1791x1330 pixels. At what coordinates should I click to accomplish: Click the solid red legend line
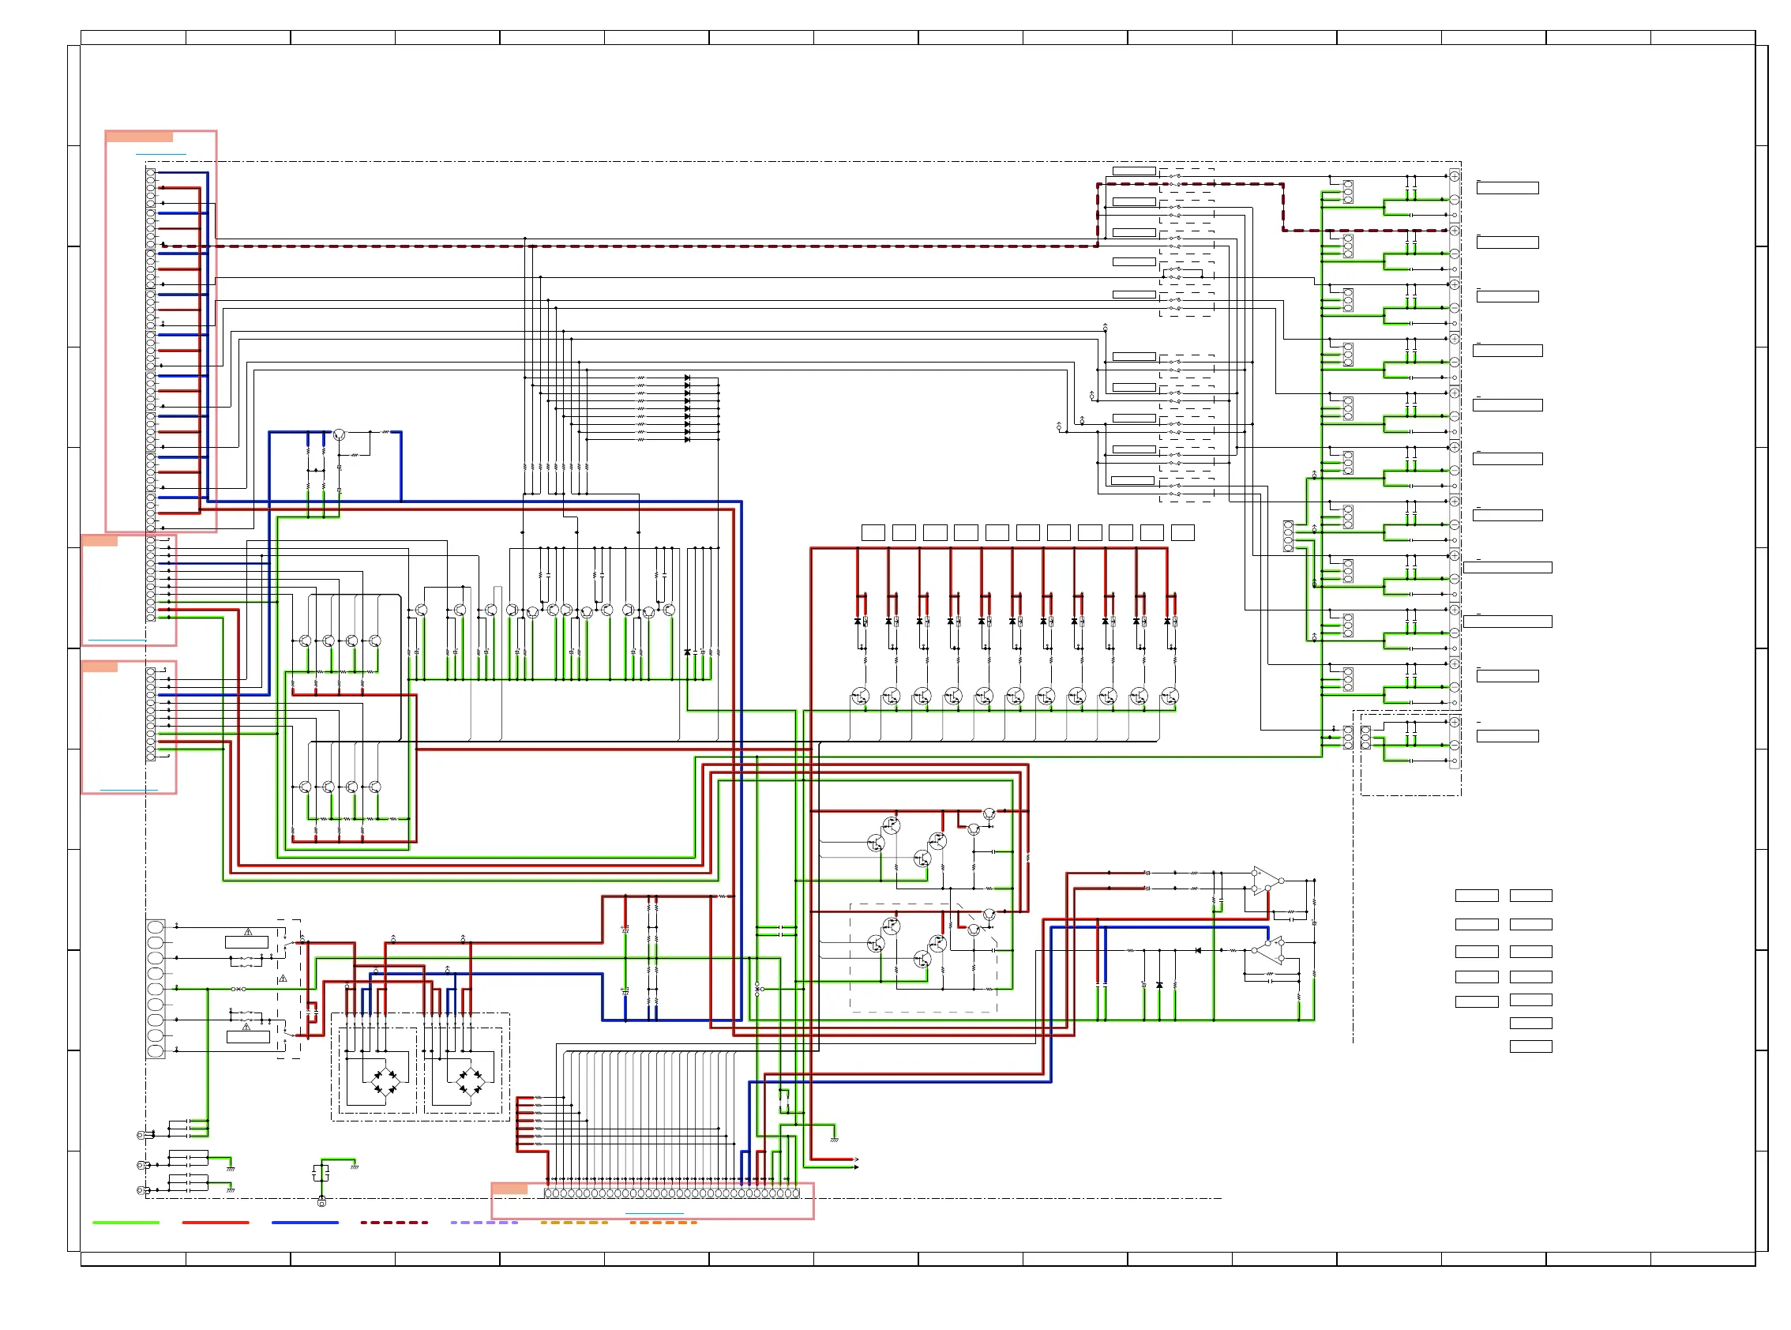pyautogui.click(x=215, y=1222)
